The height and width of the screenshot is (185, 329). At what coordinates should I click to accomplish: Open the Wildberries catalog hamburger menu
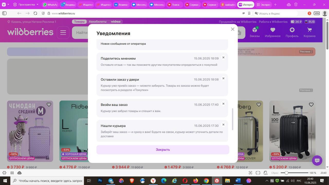(63, 33)
